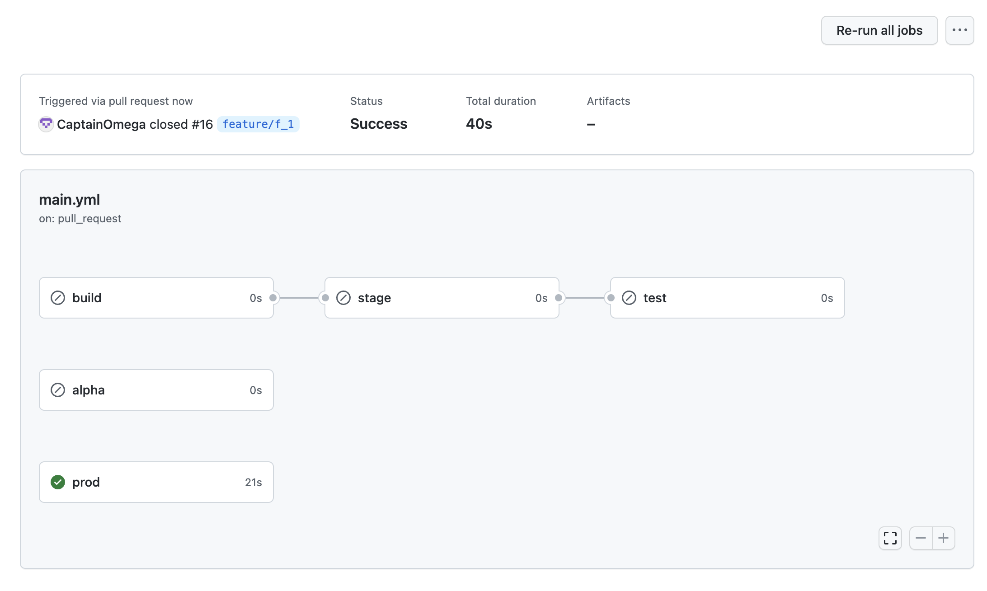
Task: Zoom in the workflow graph
Action: click(x=943, y=538)
